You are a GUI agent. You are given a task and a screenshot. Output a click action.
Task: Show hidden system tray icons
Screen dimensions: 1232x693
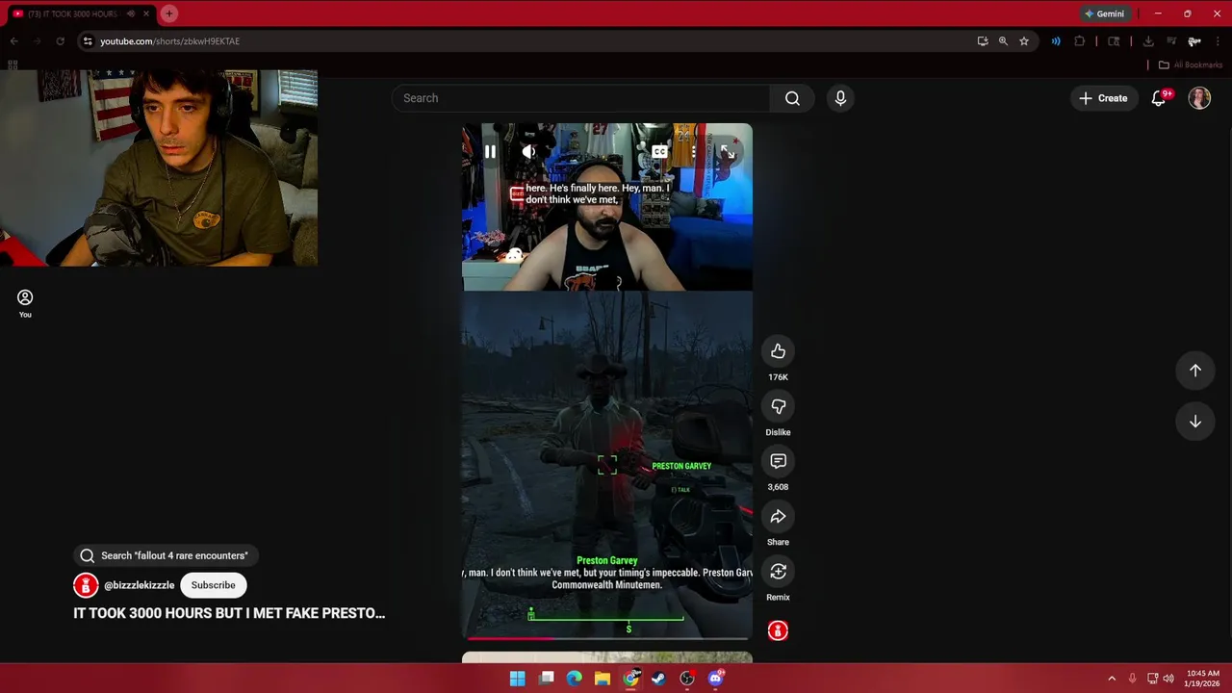(1112, 679)
